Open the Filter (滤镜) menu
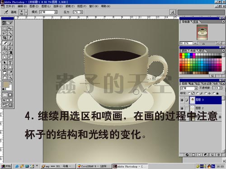Screen dimensions: 226x169 pyautogui.click(x=70, y=6)
